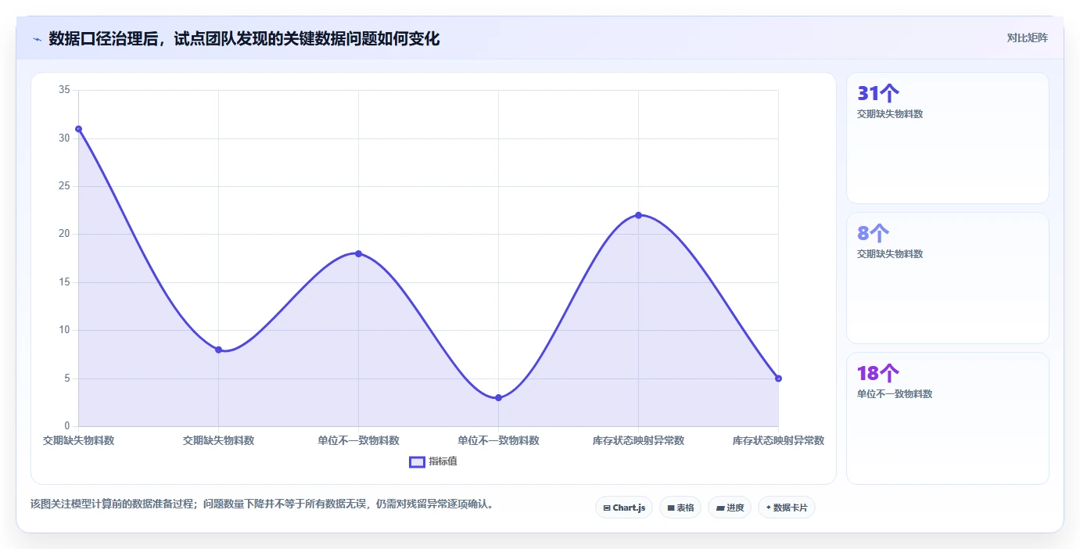
Task: Click the y-axis tick label 35
Action: point(64,90)
